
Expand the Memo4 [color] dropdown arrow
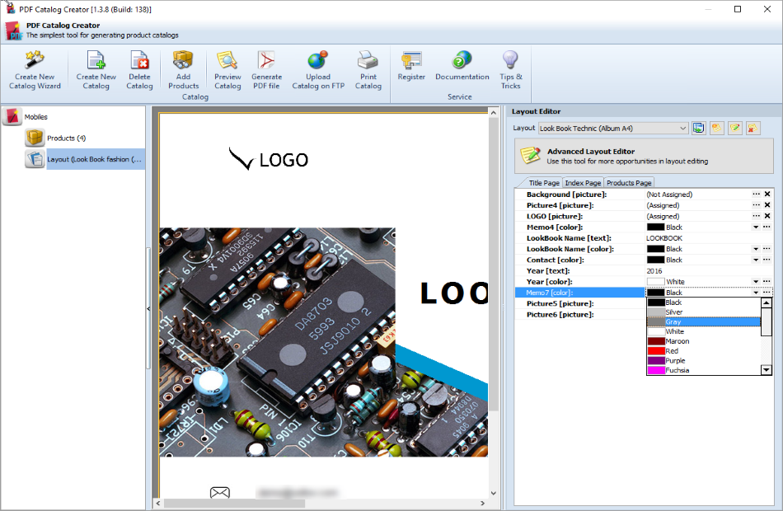coord(756,227)
